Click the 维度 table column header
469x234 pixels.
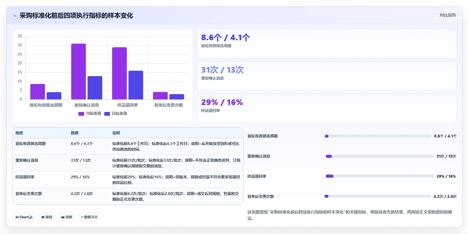click(x=19, y=133)
